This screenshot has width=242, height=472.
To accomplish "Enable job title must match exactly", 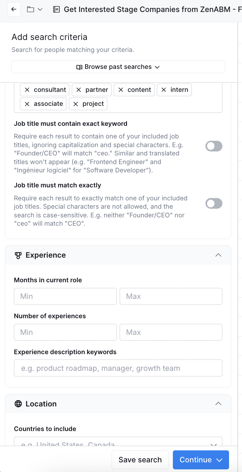I will coord(213,203).
